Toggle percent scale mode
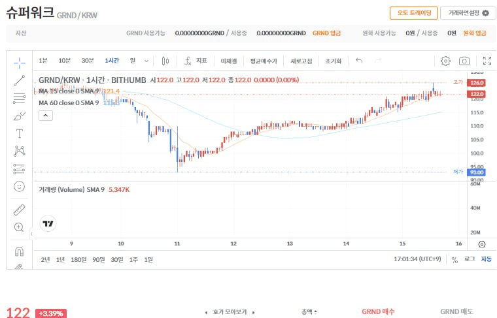497x318 pixels. click(454, 260)
